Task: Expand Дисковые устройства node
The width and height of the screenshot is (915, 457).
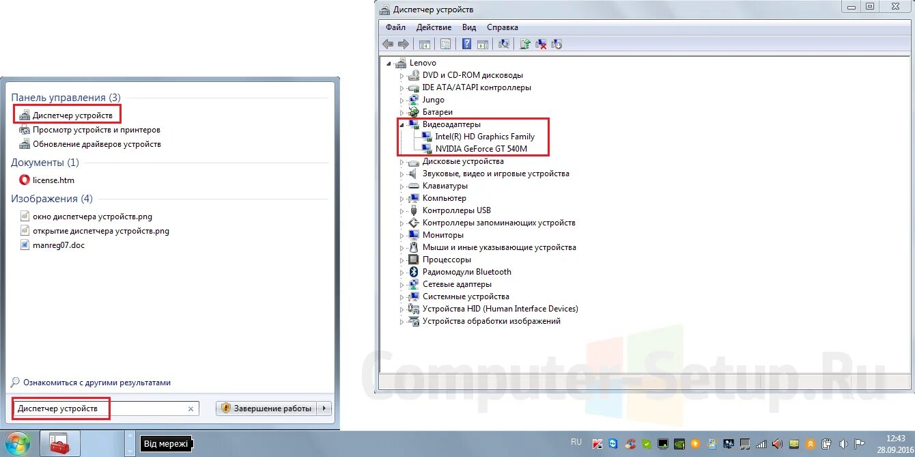Action: pyautogui.click(x=402, y=162)
